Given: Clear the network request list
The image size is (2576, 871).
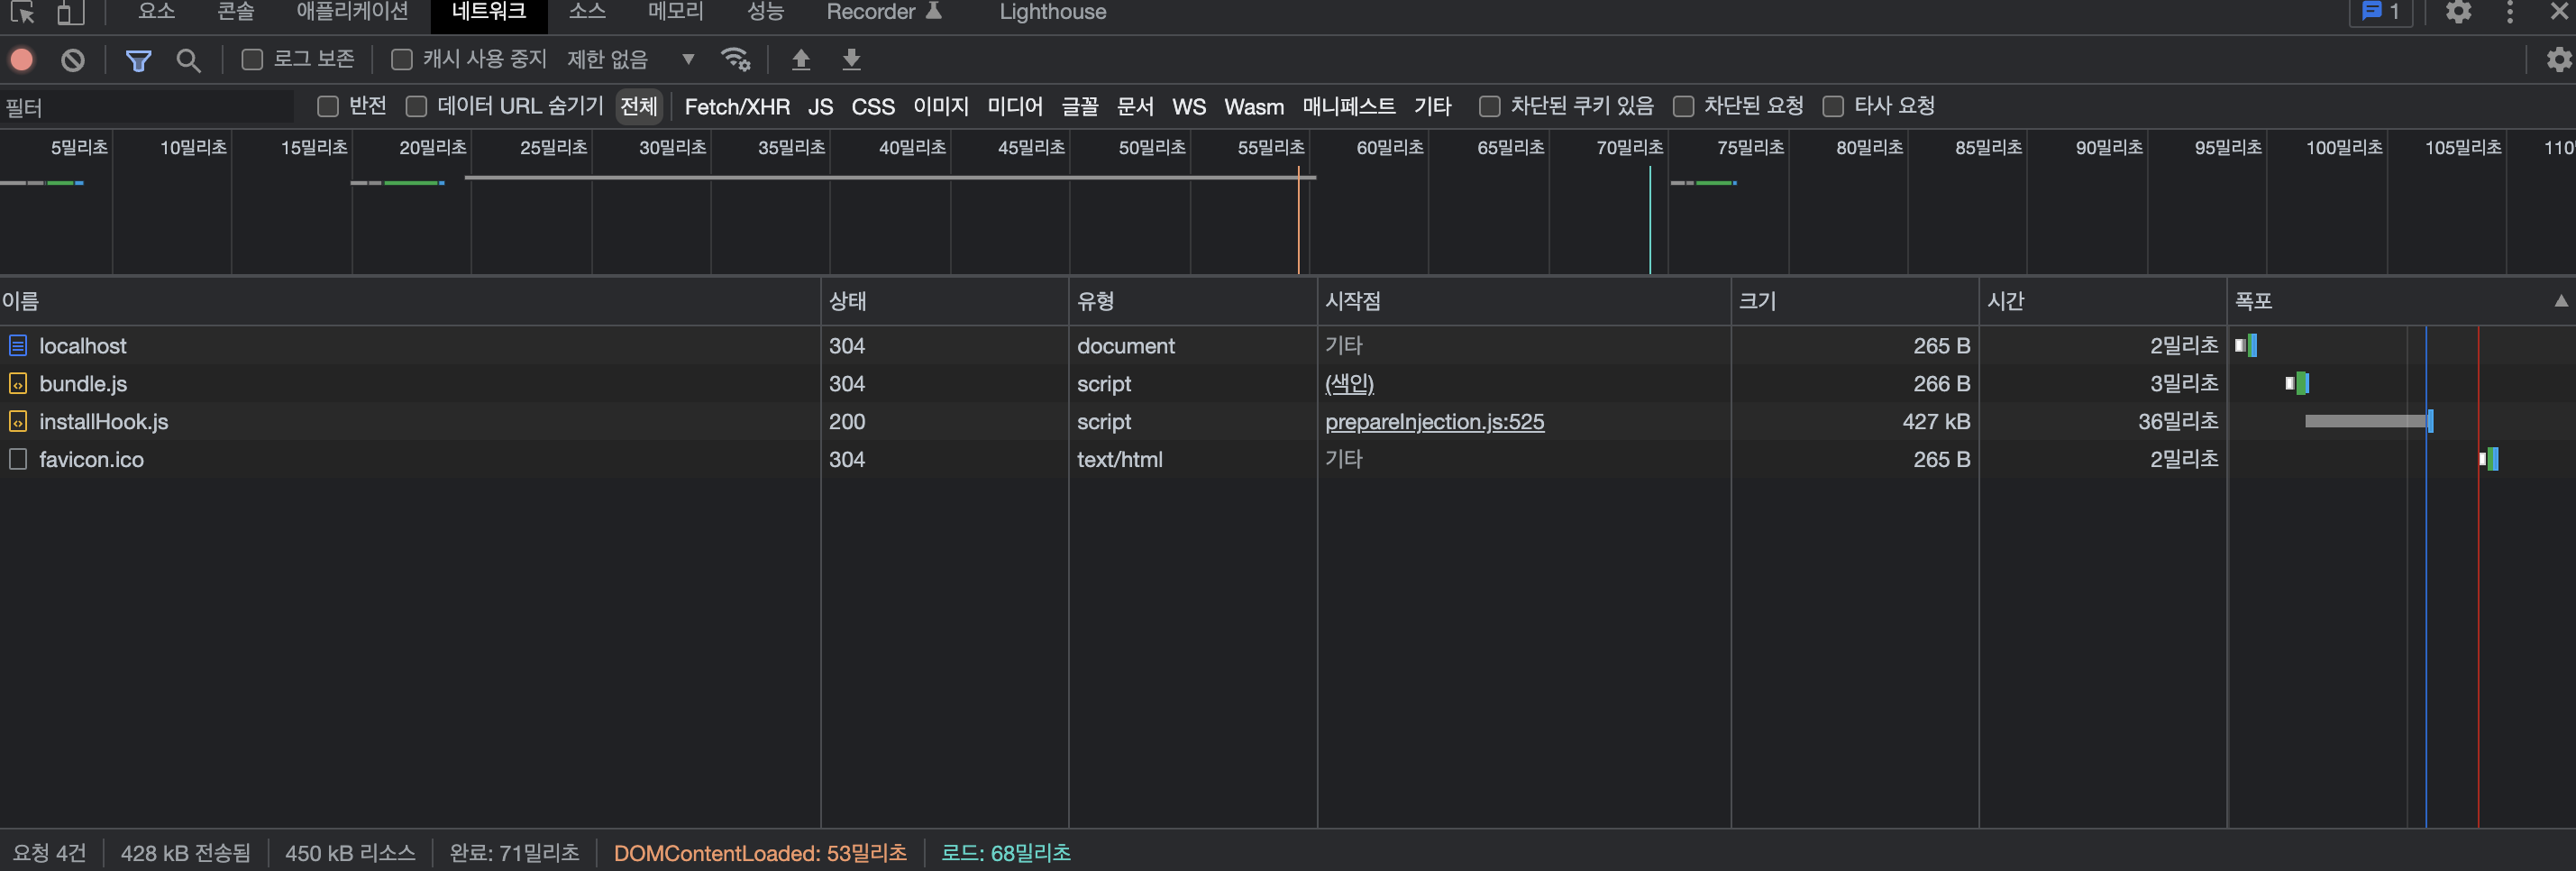Looking at the screenshot, I should pyautogui.click(x=71, y=60).
